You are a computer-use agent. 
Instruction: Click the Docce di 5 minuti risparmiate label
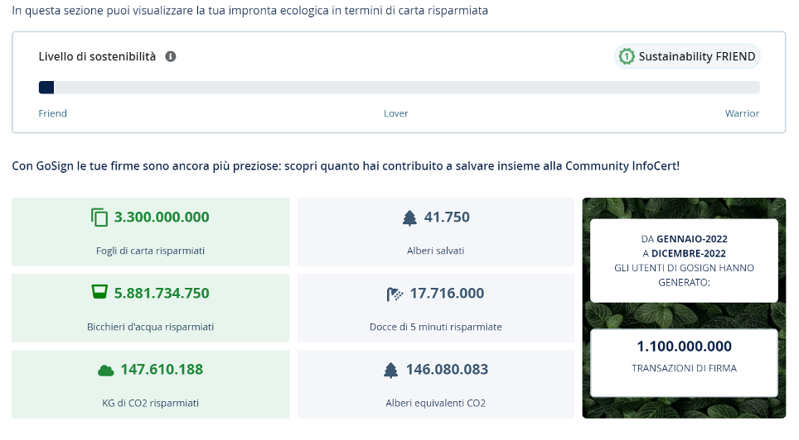pos(435,327)
